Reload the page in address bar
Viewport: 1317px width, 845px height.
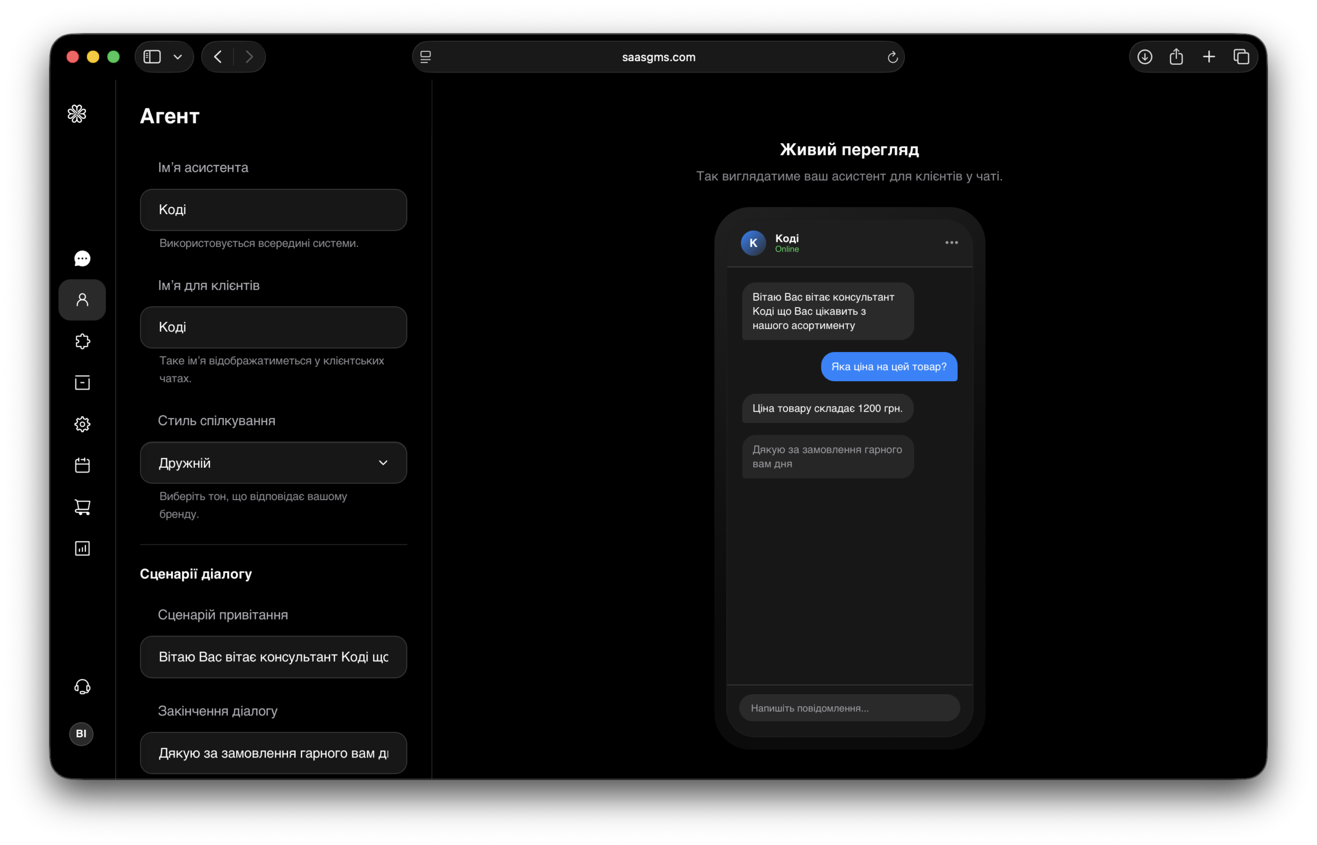coord(893,57)
